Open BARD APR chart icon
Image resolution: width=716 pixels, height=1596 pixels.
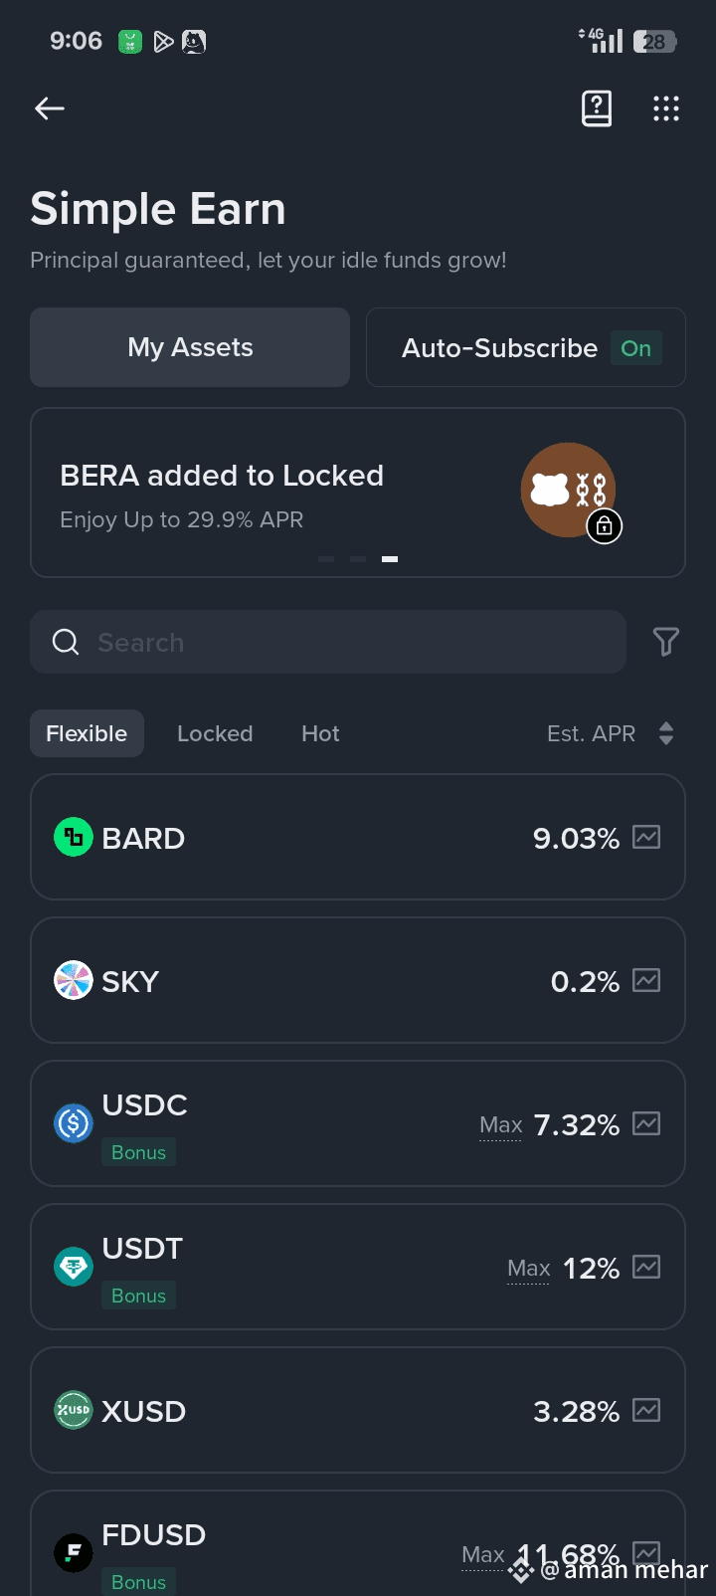pos(646,838)
